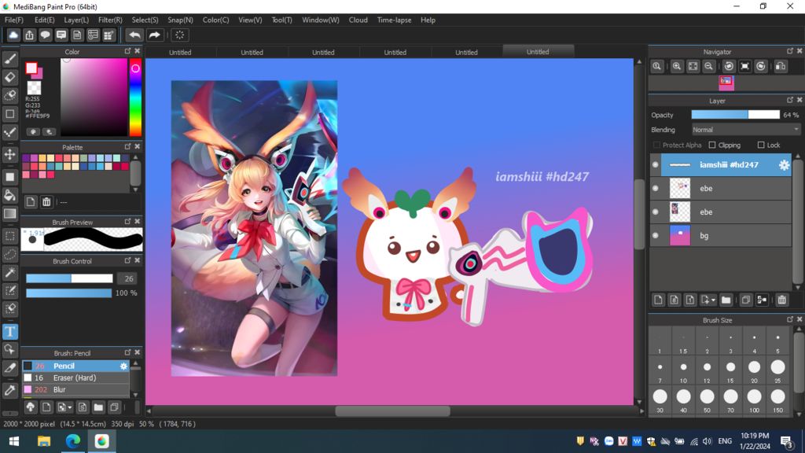Click the Redo arrow in the top toolbar
The image size is (805, 453).
(x=154, y=35)
